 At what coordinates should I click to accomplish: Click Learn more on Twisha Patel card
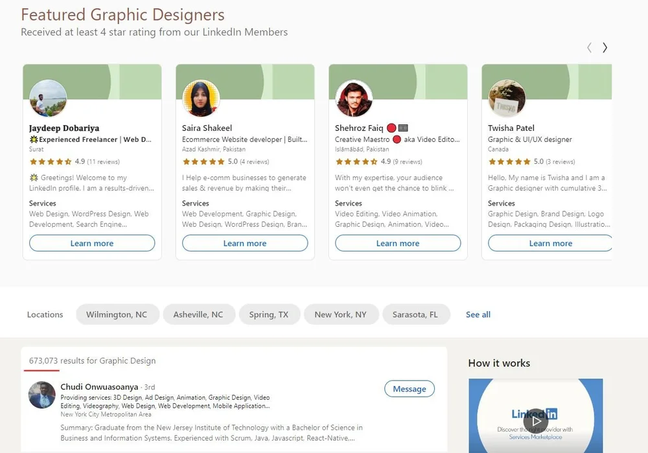click(x=550, y=243)
